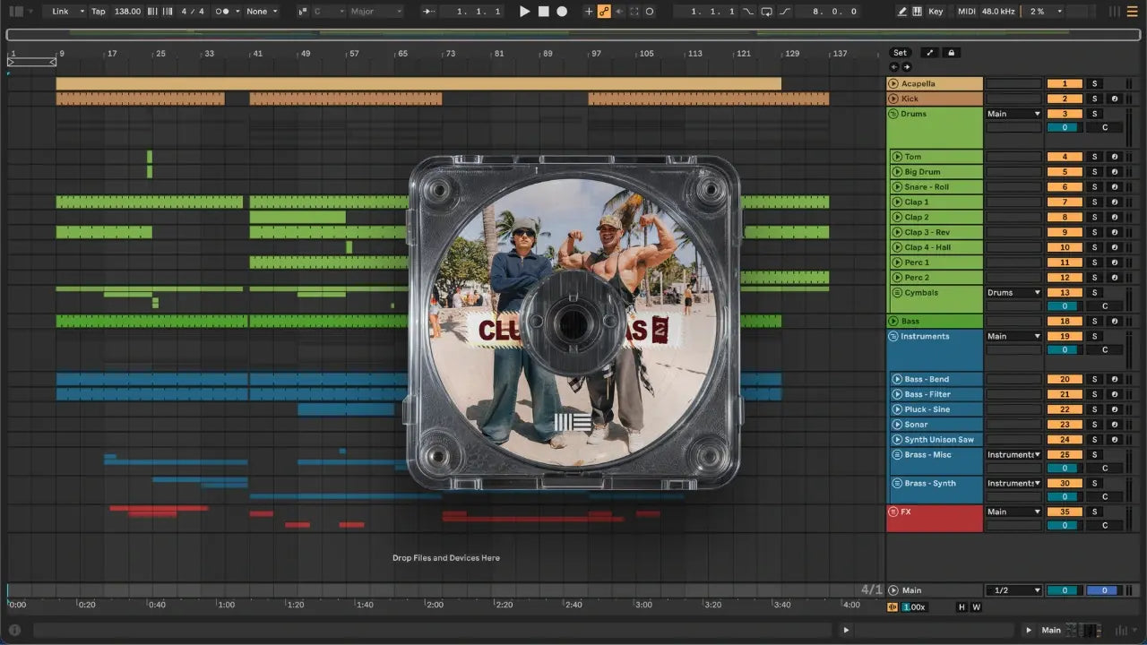1147x645 pixels.
Task: Click the Sonar track launch icon
Action: (897, 424)
